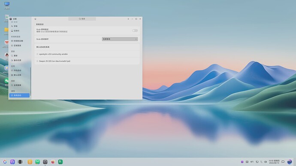Select Deepin 25 as default boot system
The image size is (296, 166).
pyautogui.click(x=87, y=61)
